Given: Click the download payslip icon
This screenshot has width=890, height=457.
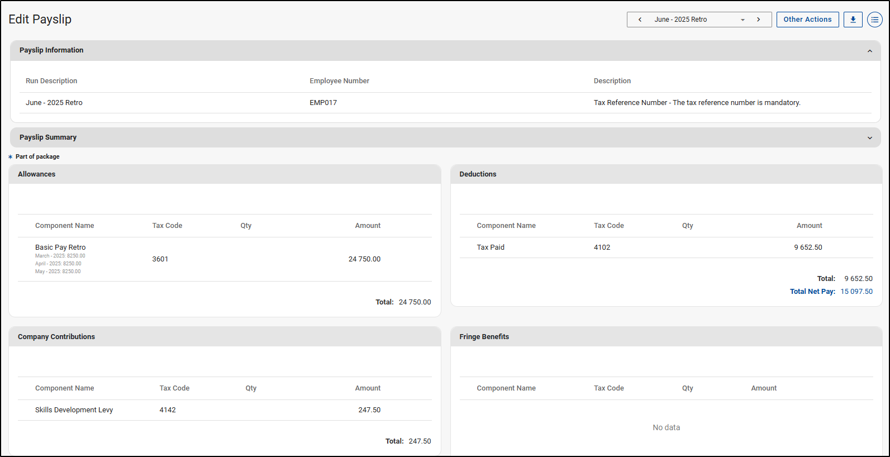Looking at the screenshot, I should click(x=853, y=20).
